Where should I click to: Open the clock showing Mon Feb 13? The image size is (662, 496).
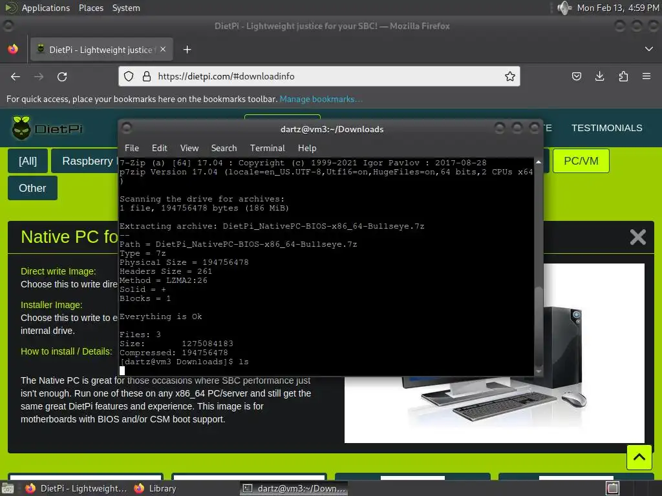618,8
